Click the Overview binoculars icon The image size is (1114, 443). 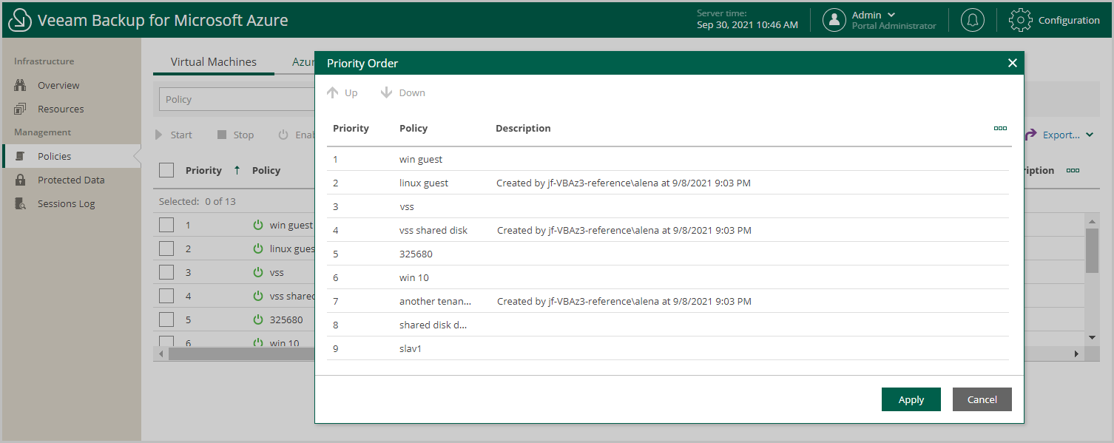click(21, 85)
